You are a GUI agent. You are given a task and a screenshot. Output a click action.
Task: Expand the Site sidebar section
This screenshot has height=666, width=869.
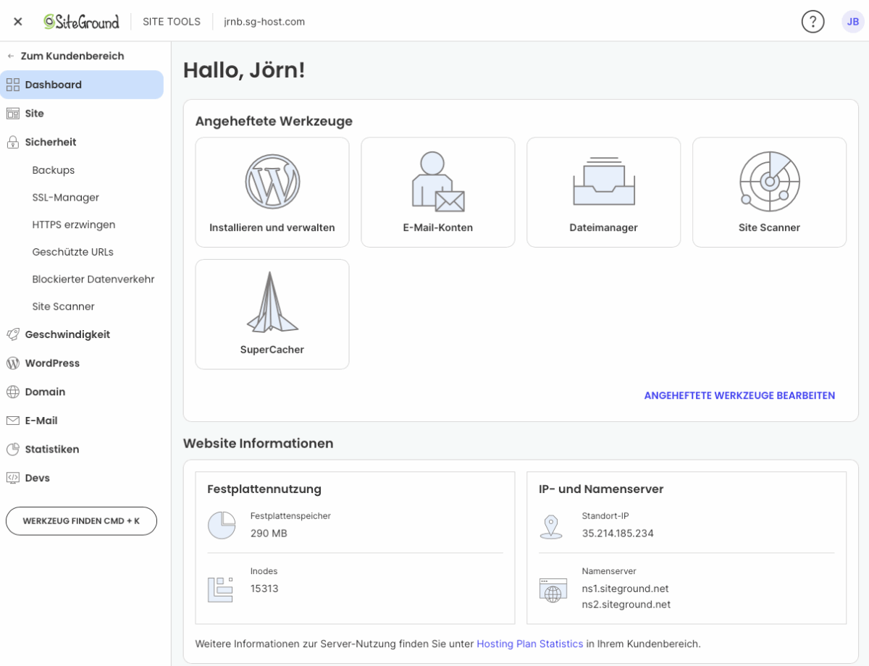click(x=34, y=114)
